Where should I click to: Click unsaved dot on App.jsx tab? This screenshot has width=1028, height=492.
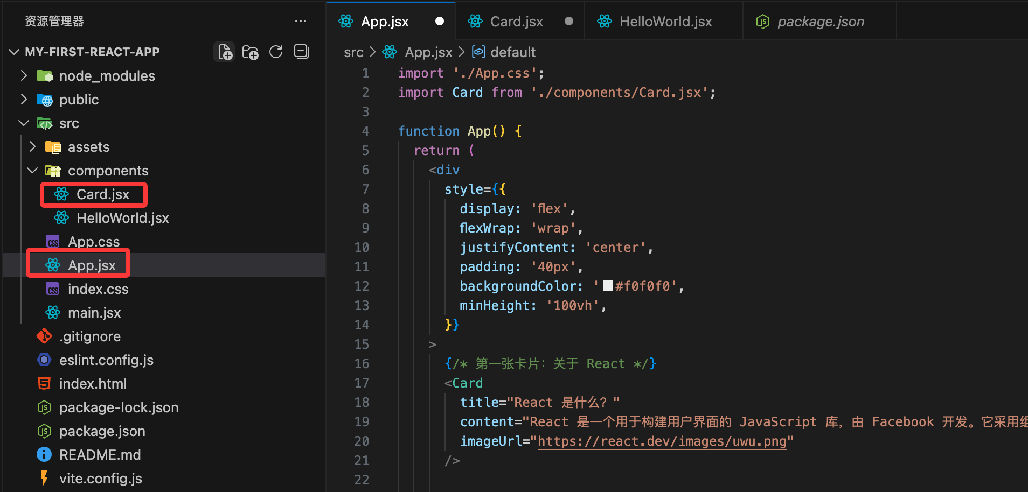pyautogui.click(x=440, y=22)
